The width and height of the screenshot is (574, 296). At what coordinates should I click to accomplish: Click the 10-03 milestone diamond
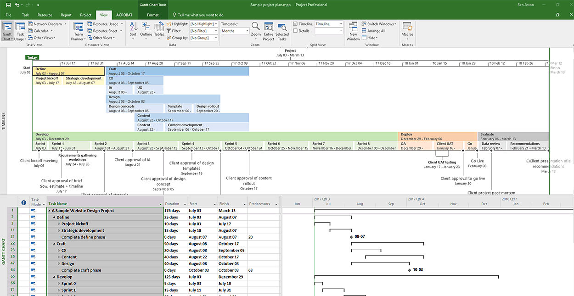(x=410, y=270)
